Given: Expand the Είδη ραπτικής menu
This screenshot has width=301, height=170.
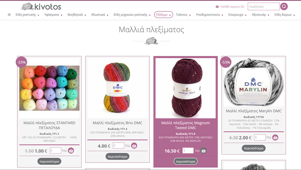Looking at the screenshot, I should pos(27,15).
